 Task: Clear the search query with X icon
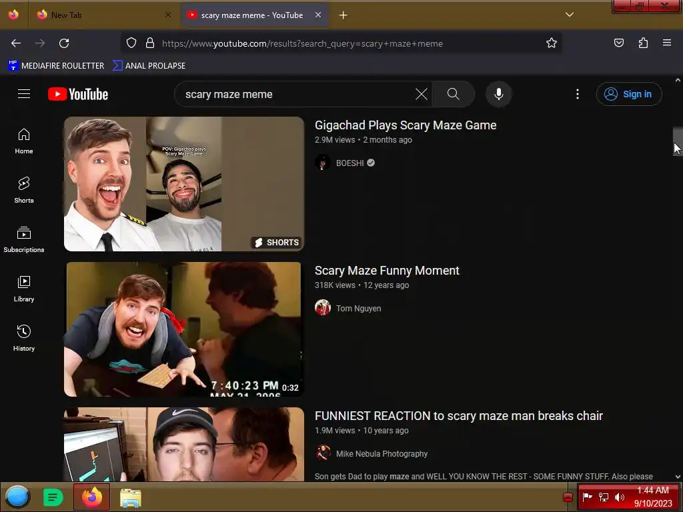click(422, 94)
